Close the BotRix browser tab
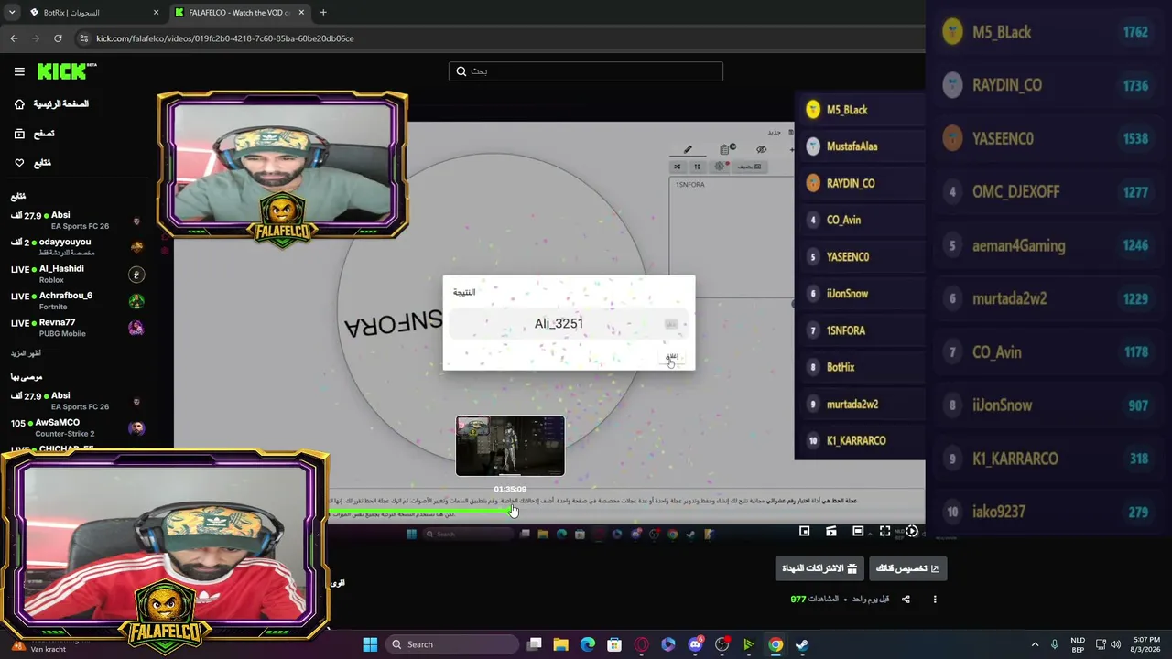The width and height of the screenshot is (1172, 659). (156, 12)
